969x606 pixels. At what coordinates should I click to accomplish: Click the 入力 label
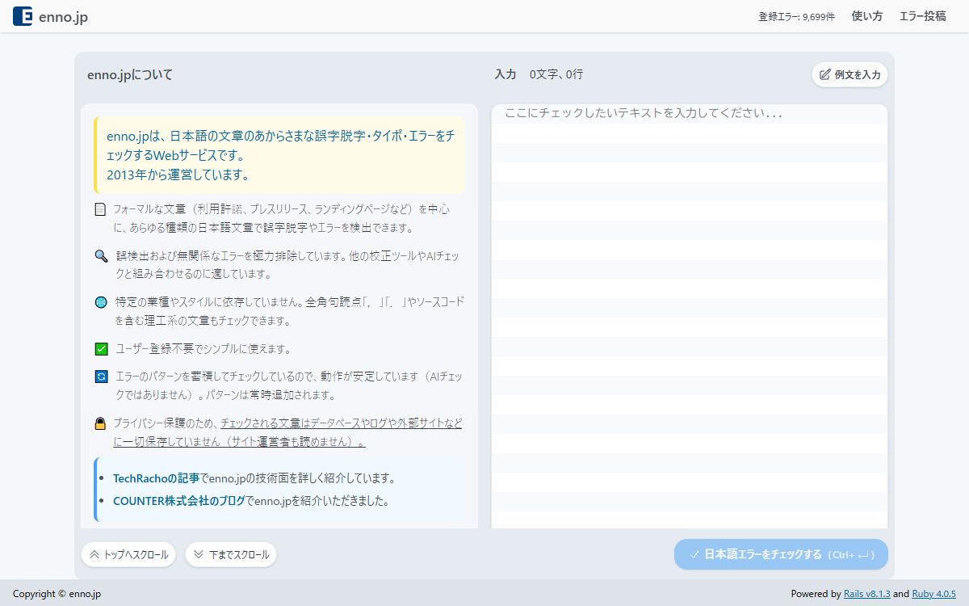[x=505, y=74]
